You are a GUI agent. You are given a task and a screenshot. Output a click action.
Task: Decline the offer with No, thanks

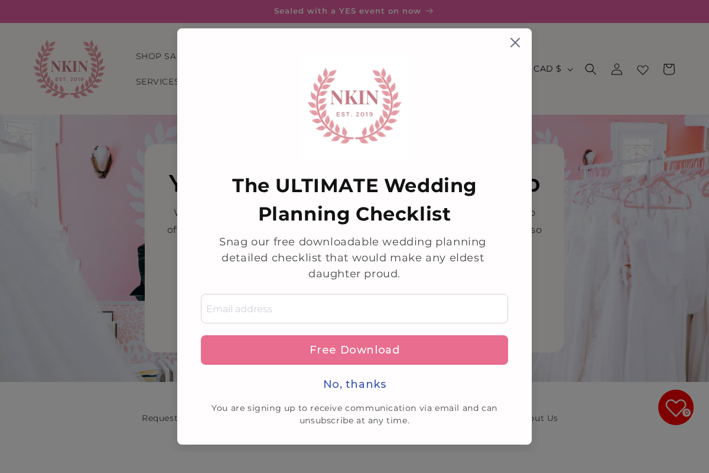point(354,384)
